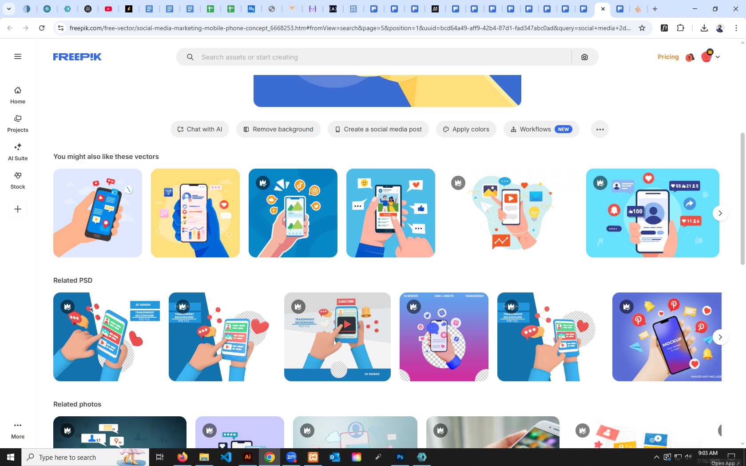Open AI Suite in the sidebar
Viewport: 746px width, 466px height.
pyautogui.click(x=18, y=152)
